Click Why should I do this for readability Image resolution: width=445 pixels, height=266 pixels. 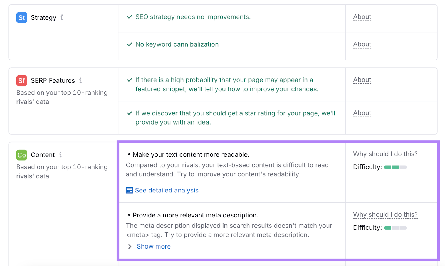[385, 154]
